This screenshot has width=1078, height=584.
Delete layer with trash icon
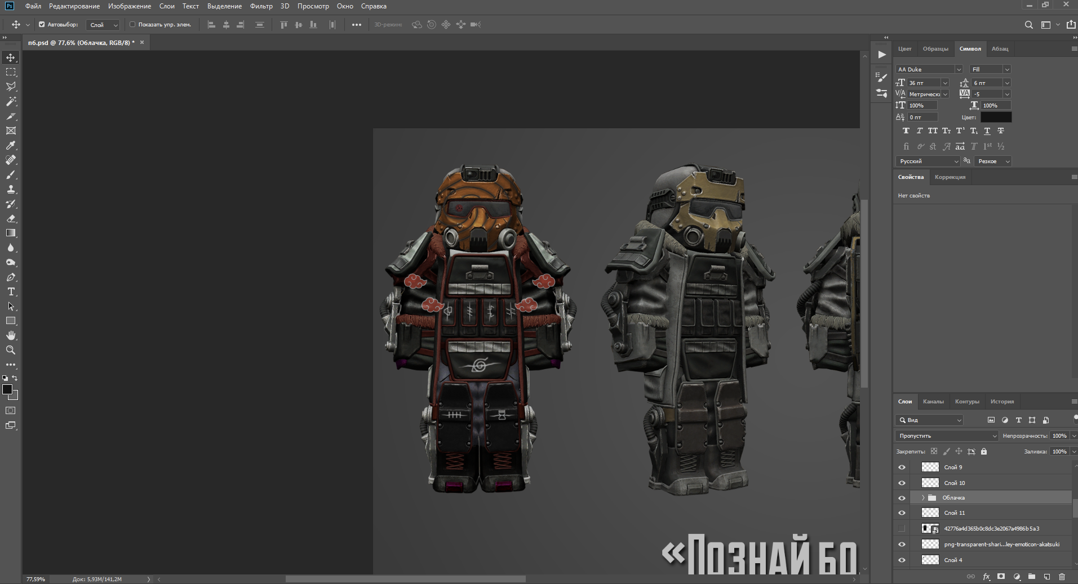pyautogui.click(x=1062, y=576)
